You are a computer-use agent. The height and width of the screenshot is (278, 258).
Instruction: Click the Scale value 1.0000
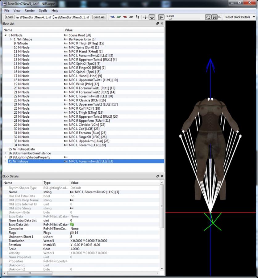75,249
